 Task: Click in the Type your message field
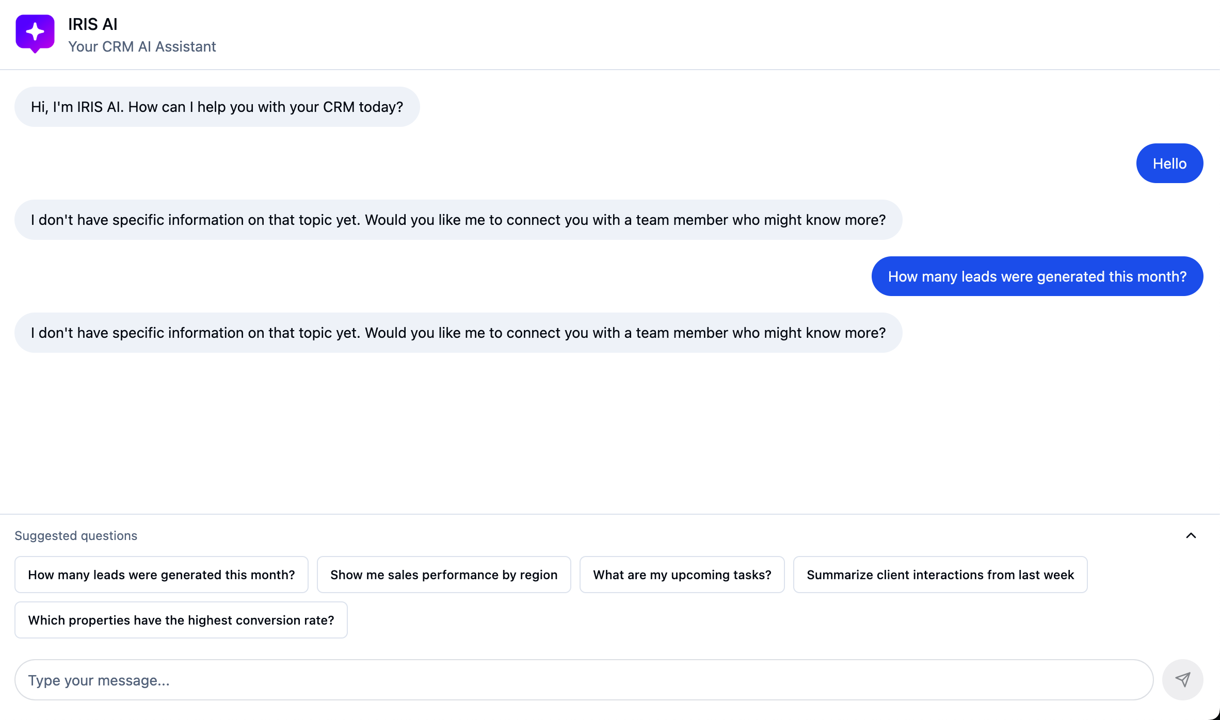click(x=583, y=680)
